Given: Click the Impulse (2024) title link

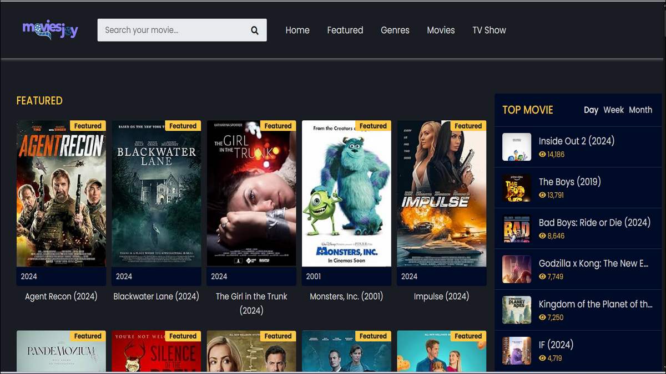Looking at the screenshot, I should (442, 296).
